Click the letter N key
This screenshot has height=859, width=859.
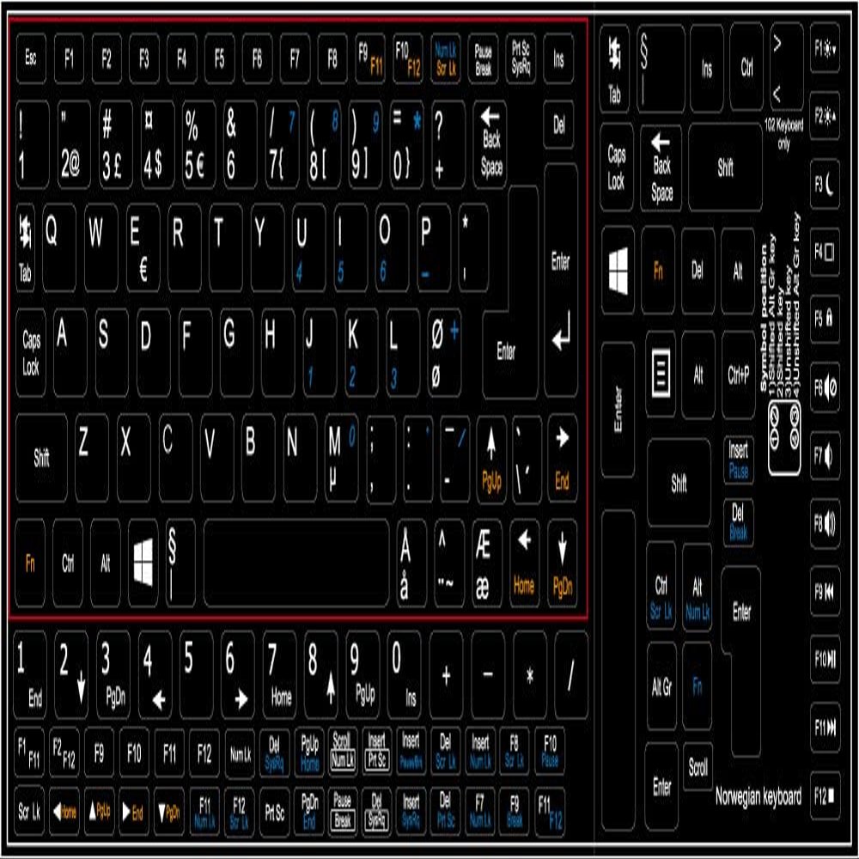pyautogui.click(x=300, y=458)
